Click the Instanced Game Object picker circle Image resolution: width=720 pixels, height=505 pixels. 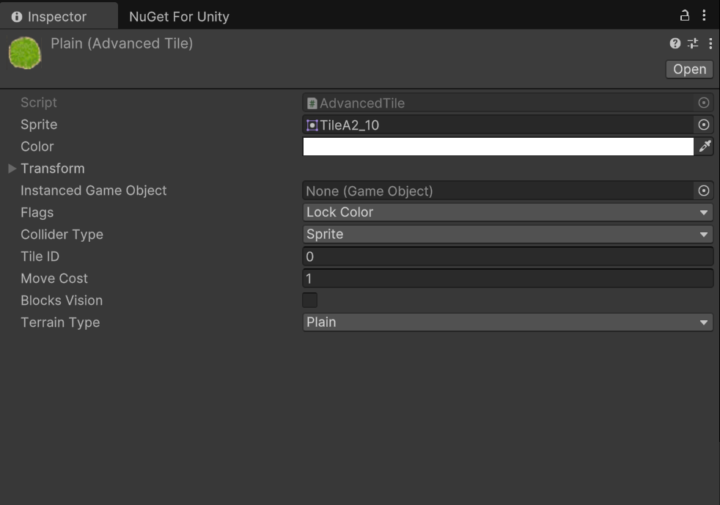(x=703, y=191)
